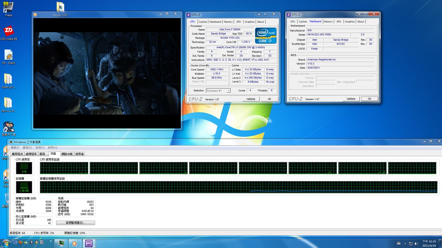Switch to 網路功能 tab in Task Manager
The height and width of the screenshot is (248, 442).
(x=67, y=154)
